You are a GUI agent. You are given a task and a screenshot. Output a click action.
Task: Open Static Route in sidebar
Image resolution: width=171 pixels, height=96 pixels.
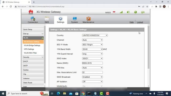33,83
